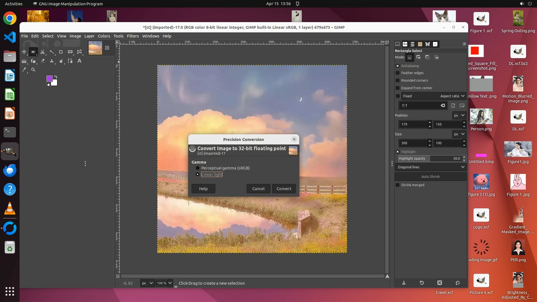The image size is (537, 302).
Task: Select the Crop tool
Action: click(61, 52)
